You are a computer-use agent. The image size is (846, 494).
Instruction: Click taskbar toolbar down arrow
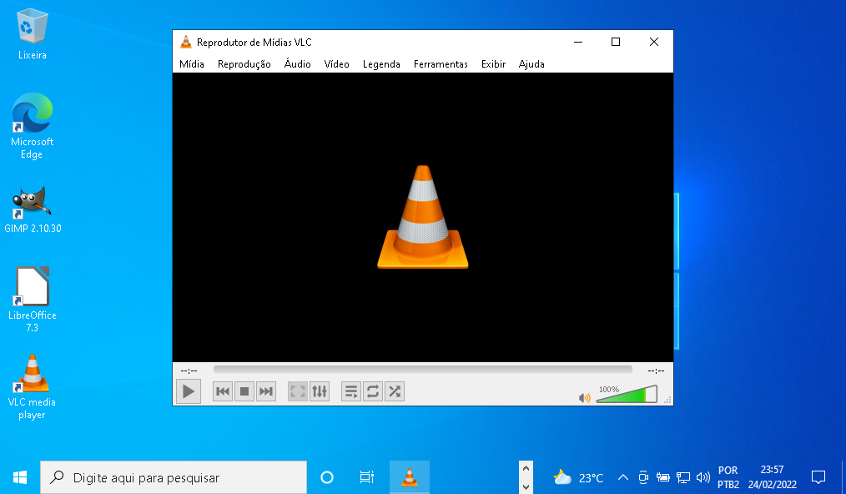coord(526,487)
